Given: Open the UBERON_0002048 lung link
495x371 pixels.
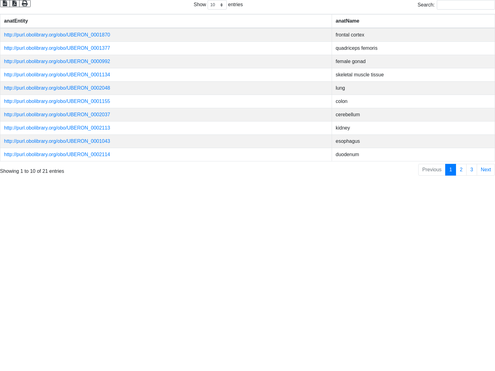Looking at the screenshot, I should pos(57,88).
